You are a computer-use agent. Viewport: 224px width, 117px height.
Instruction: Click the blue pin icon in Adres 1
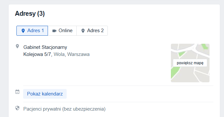click(x=23, y=31)
